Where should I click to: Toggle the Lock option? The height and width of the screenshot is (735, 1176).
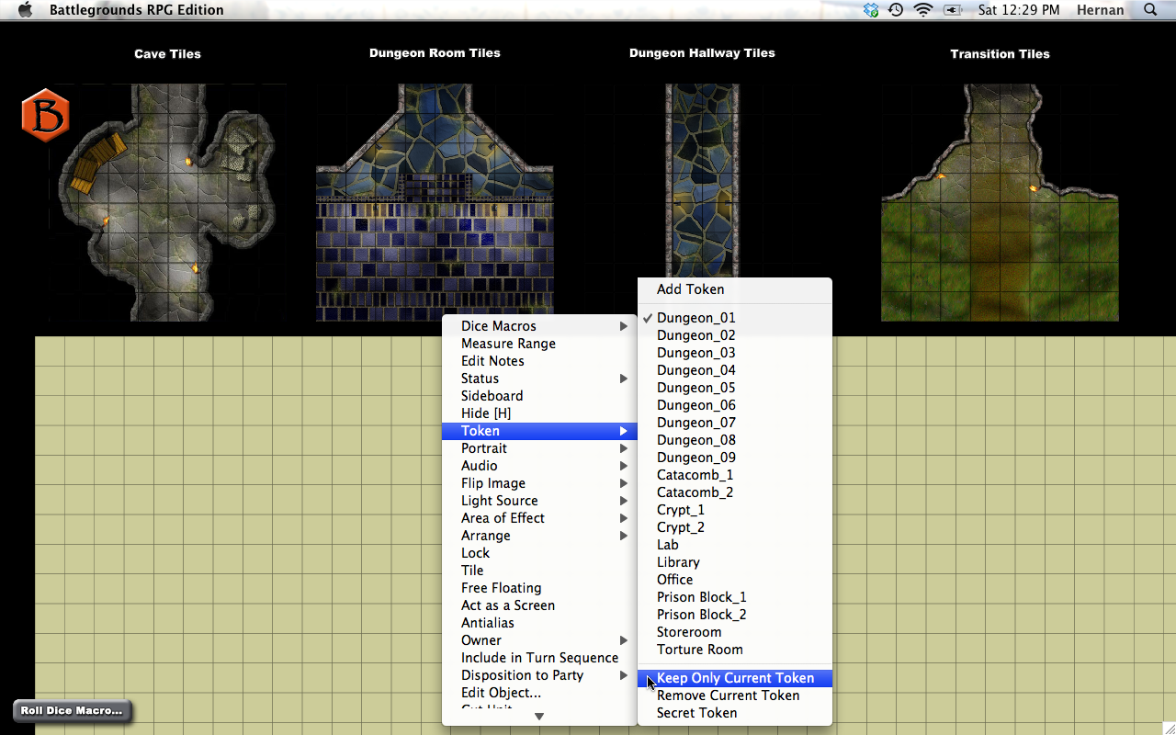[539, 553]
